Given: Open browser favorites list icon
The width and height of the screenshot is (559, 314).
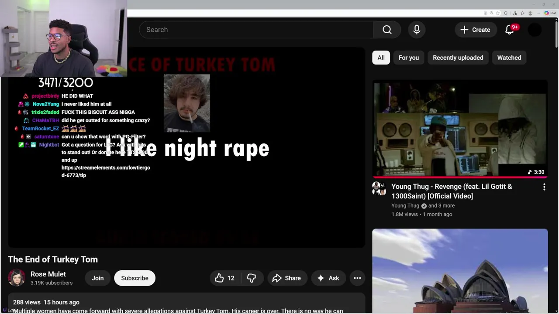Looking at the screenshot, I should point(522,13).
